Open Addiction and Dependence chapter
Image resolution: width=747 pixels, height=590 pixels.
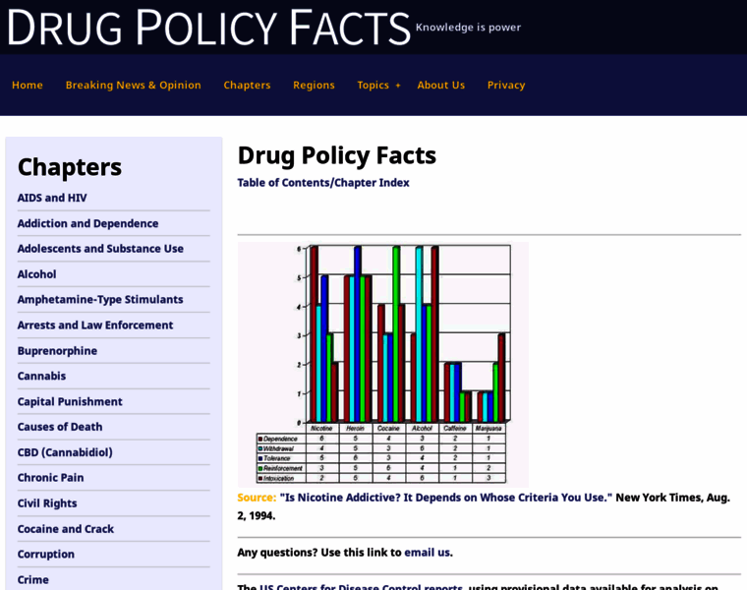[87, 223]
